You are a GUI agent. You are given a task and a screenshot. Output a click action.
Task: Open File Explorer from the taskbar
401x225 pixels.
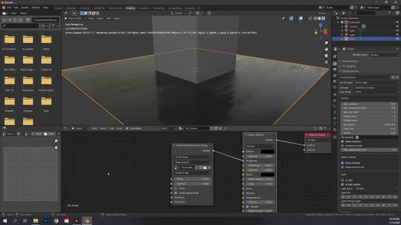tap(36, 221)
